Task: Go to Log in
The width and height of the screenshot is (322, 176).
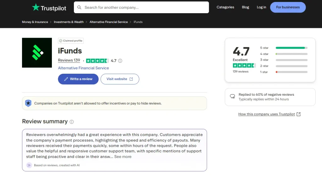Action: [x=261, y=7]
